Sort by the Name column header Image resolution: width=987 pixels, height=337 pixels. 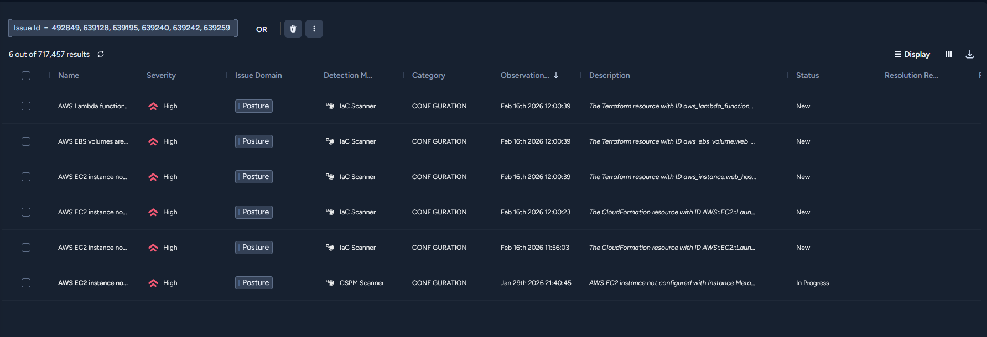pyautogui.click(x=69, y=75)
